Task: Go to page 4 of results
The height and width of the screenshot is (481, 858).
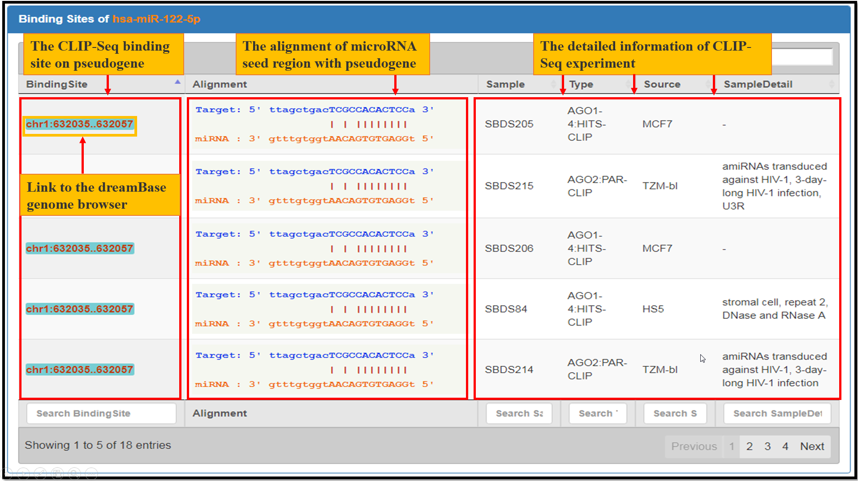Action: point(785,447)
